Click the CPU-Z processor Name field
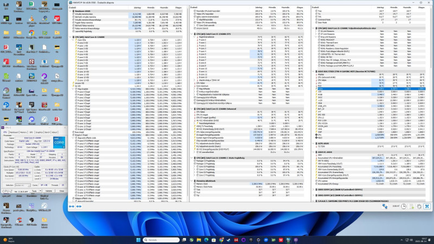 [x=33, y=138]
